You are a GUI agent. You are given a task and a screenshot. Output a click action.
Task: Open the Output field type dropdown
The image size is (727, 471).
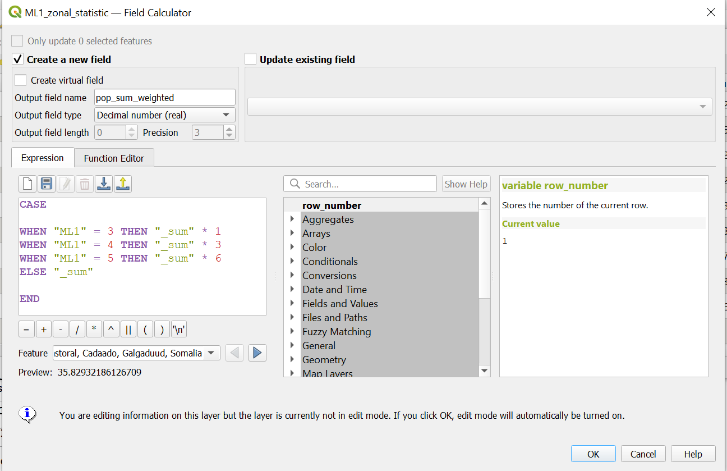(x=164, y=115)
